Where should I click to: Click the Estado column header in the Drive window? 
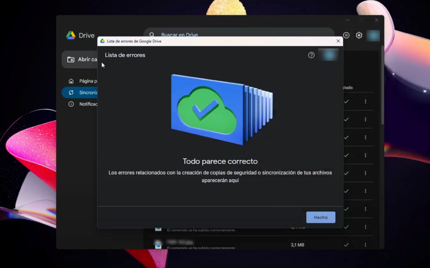[348, 87]
